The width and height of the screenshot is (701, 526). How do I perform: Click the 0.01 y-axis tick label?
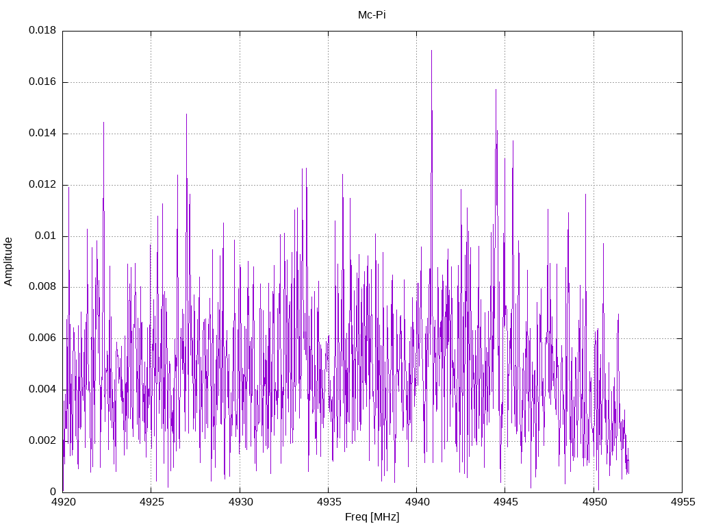click(46, 236)
